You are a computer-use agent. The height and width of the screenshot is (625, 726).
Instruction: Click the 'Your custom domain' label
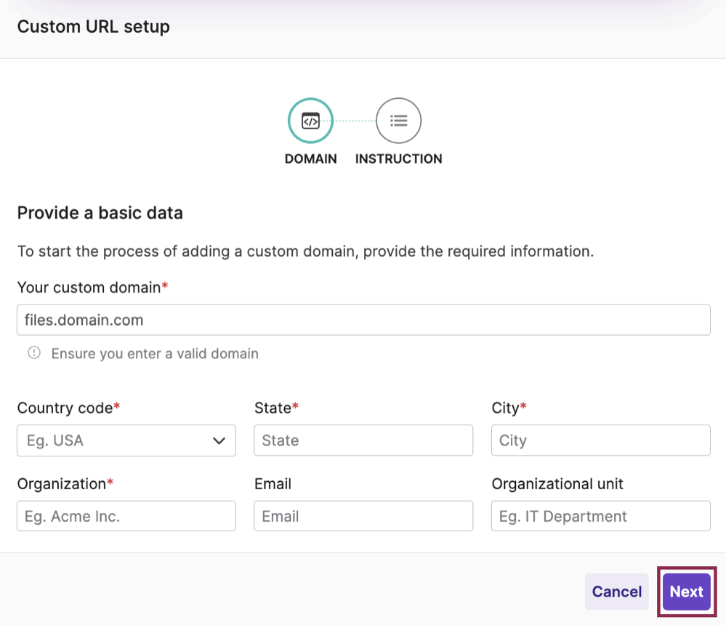92,288
